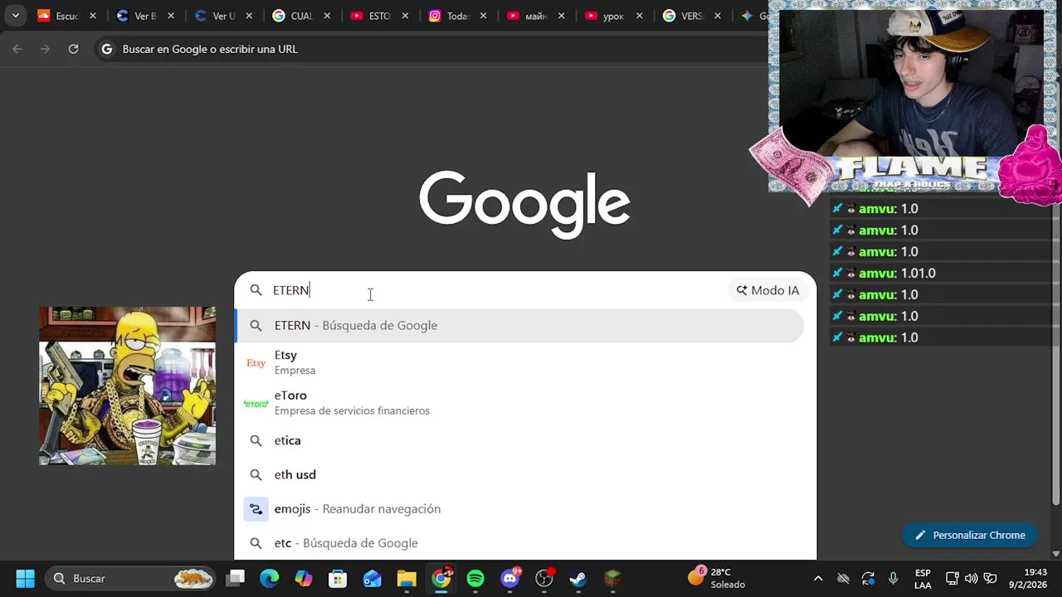Select the 'eth usd' suggestion

tap(519, 474)
